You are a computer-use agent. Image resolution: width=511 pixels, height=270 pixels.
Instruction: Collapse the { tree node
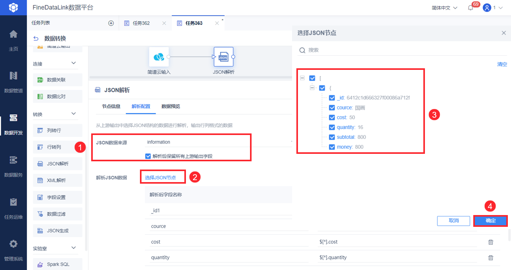coord(312,88)
